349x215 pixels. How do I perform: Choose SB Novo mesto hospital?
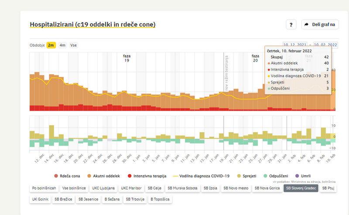click(x=237, y=188)
